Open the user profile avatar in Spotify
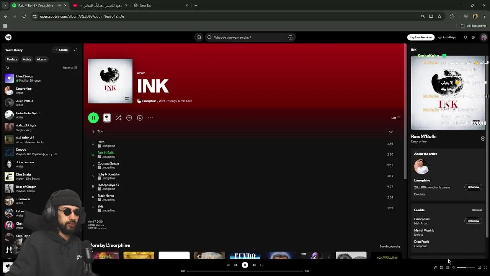 point(483,37)
